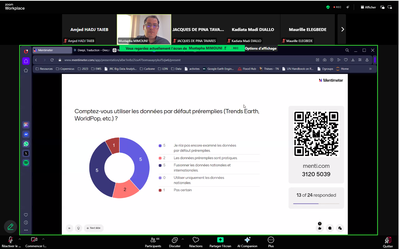Open the browser downloads icon
This screenshot has height=249, width=399.
point(353,60)
